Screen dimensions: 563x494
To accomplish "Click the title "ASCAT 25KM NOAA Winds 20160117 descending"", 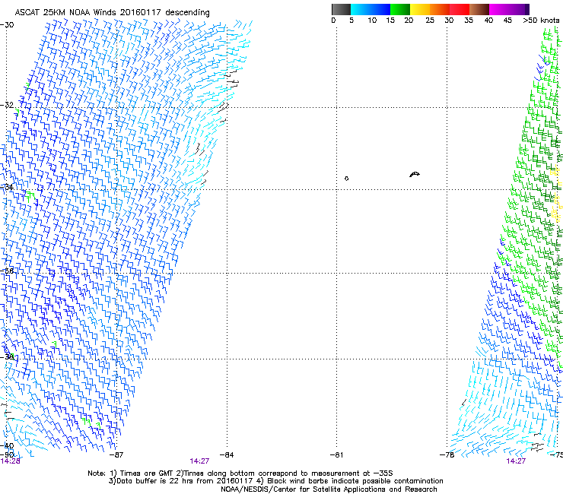I will (x=112, y=12).
